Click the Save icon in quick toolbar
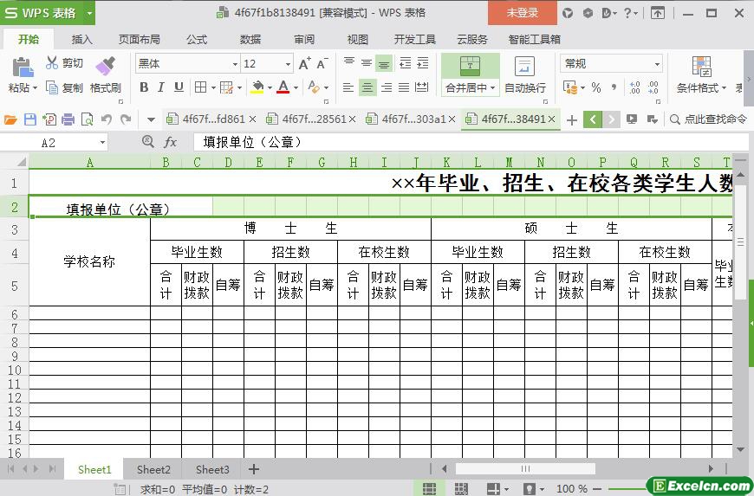 pyautogui.click(x=30, y=119)
